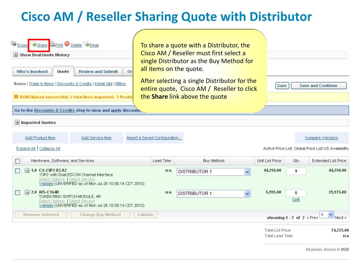
Task: Click the Lead Time column header
Action: [162, 161]
